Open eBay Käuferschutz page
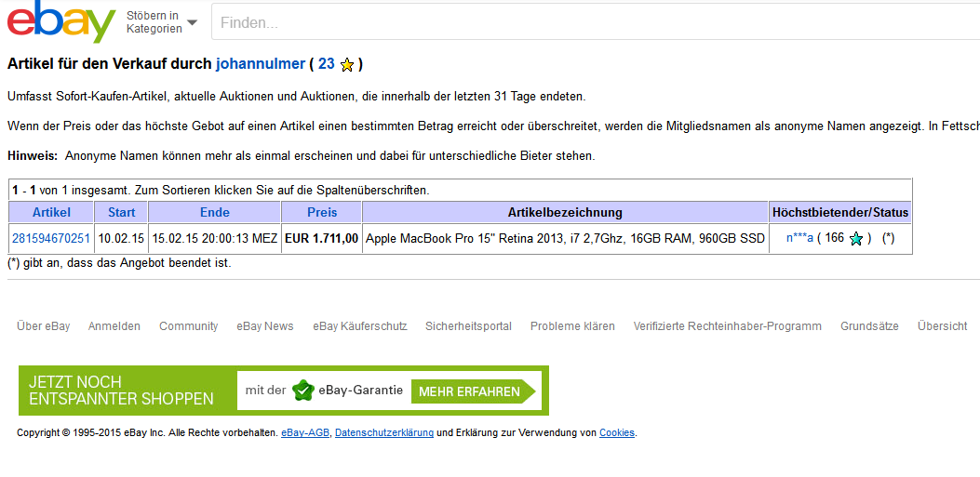The width and height of the screenshot is (980, 477). [x=359, y=326]
